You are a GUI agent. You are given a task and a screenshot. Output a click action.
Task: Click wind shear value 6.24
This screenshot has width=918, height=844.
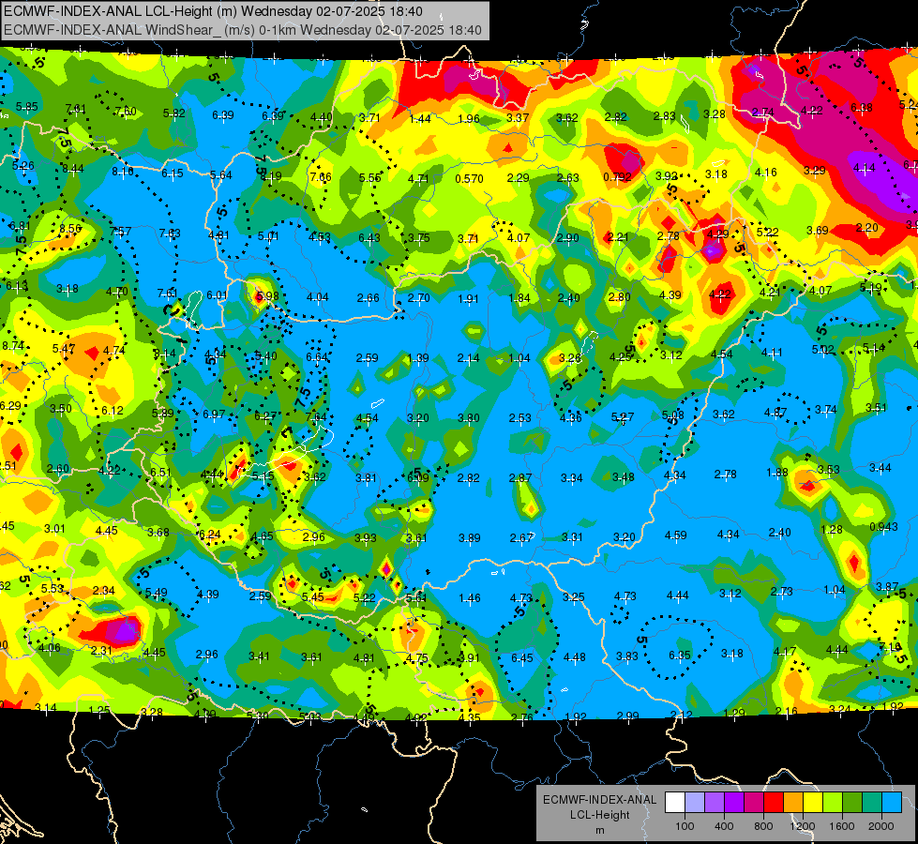point(210,535)
